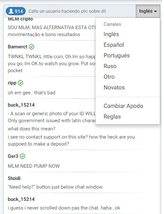Click MLM cripto username at top
The image size is (164, 214).
20,19
